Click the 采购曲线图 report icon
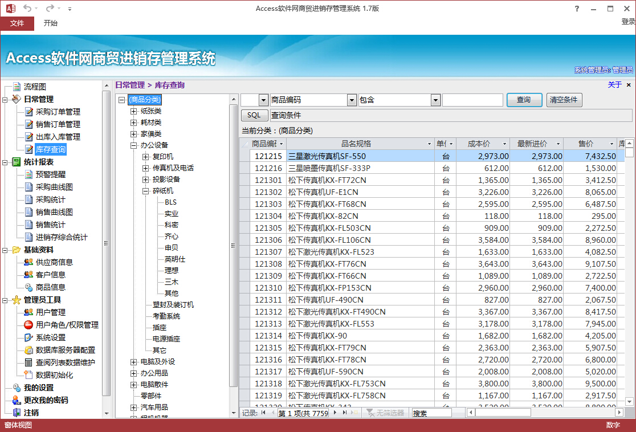The image size is (636, 432). coord(29,187)
